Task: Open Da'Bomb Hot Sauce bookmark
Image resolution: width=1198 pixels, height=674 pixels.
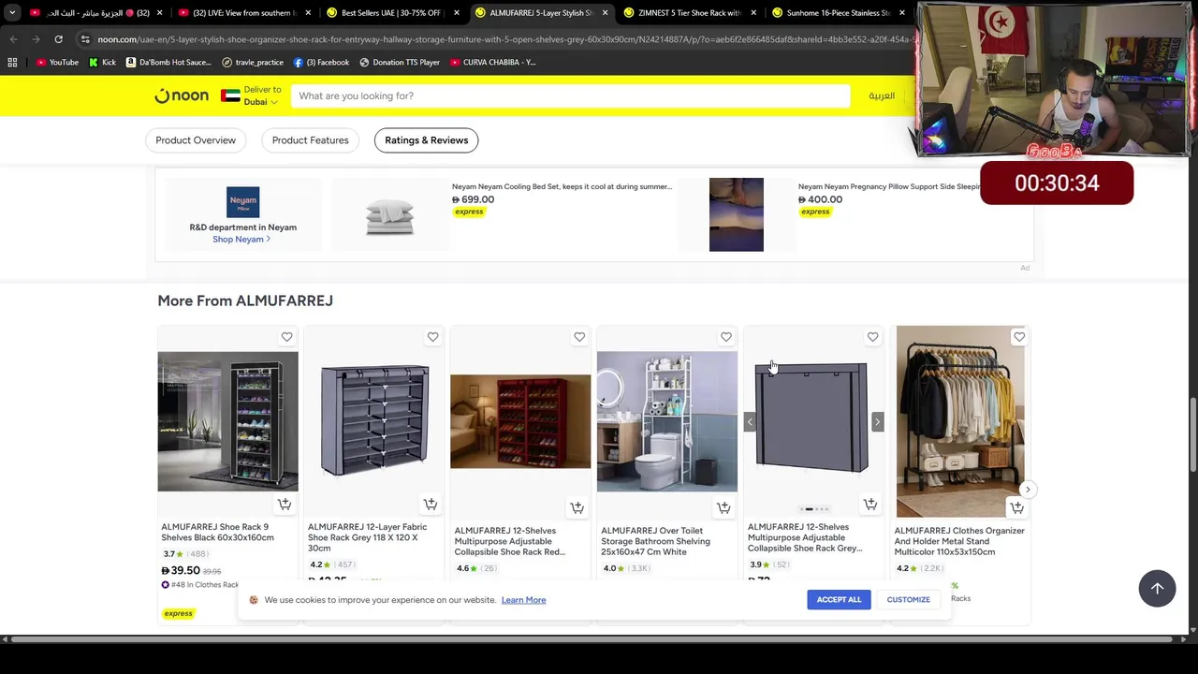Action: click(x=168, y=62)
